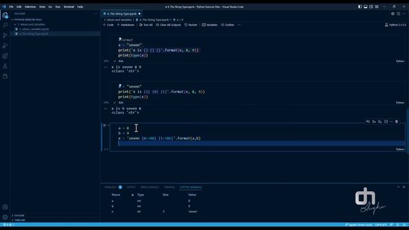Toggle bottom panel layout
Image resolution: width=409 pixels, height=230 pixels.
click(x=366, y=7)
